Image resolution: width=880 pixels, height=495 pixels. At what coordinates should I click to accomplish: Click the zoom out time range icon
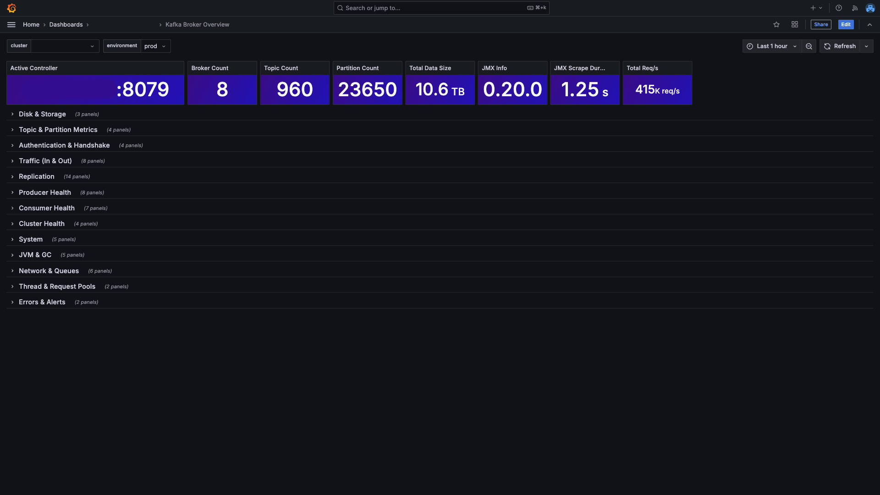pos(809,46)
